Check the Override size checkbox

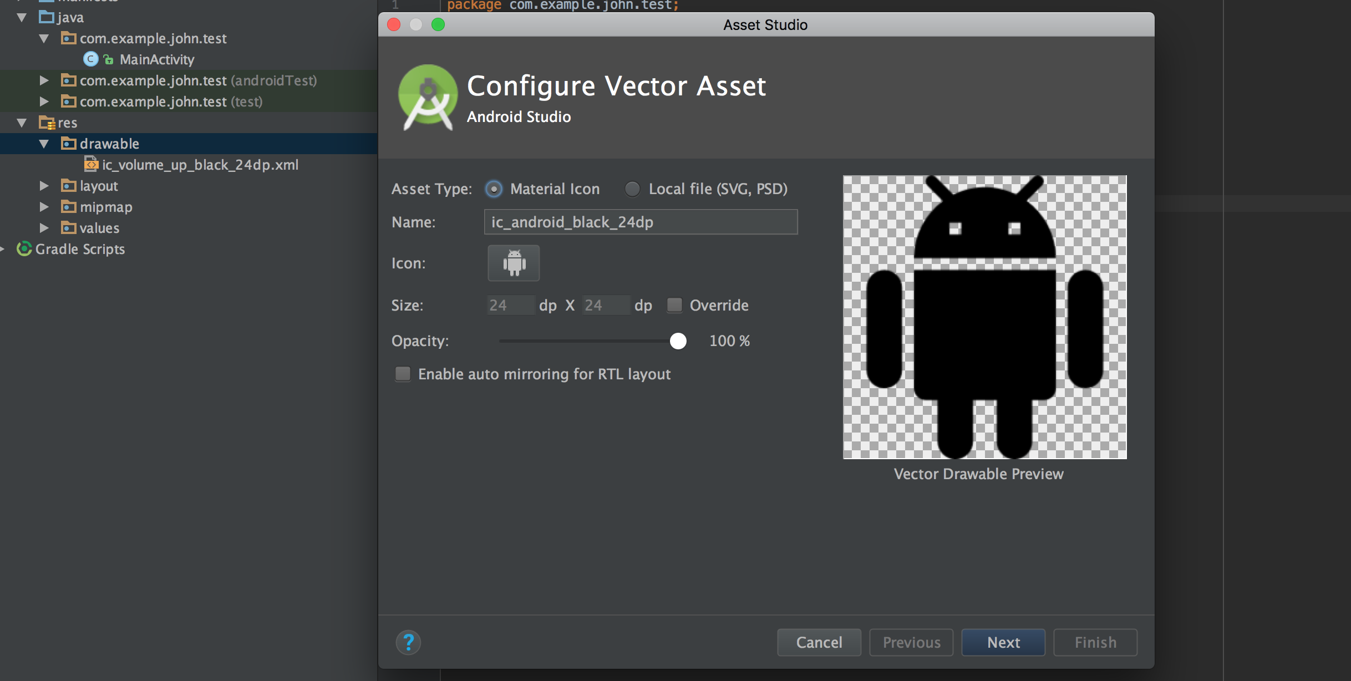click(674, 305)
